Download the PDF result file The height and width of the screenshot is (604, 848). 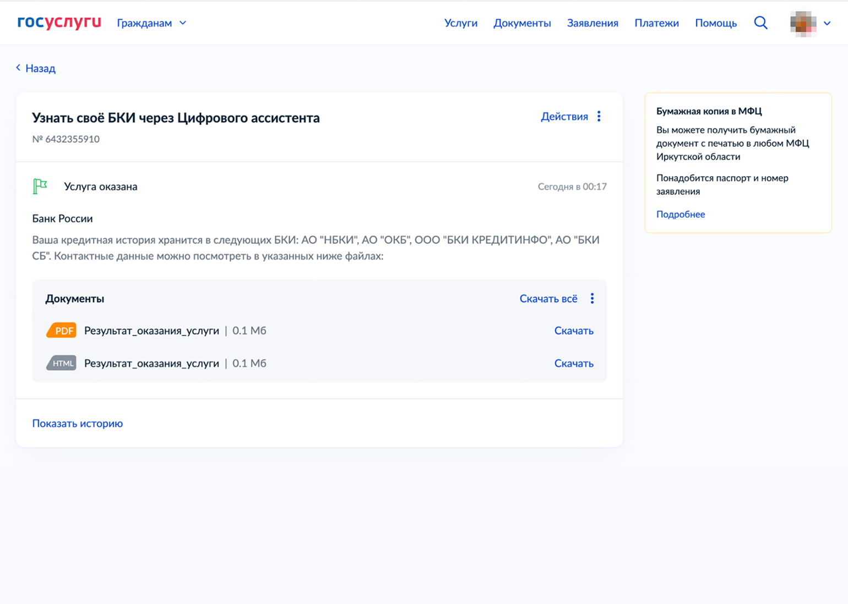pyautogui.click(x=574, y=331)
